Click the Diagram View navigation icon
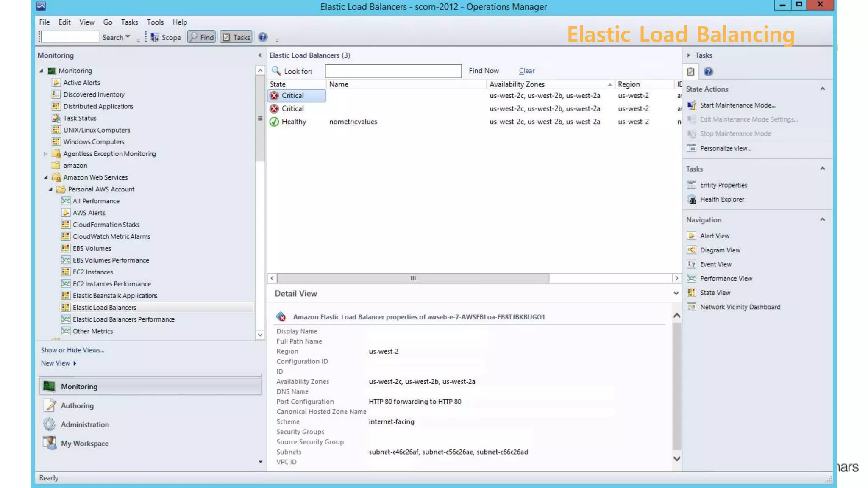Image resolution: width=868 pixels, height=488 pixels. (x=691, y=250)
